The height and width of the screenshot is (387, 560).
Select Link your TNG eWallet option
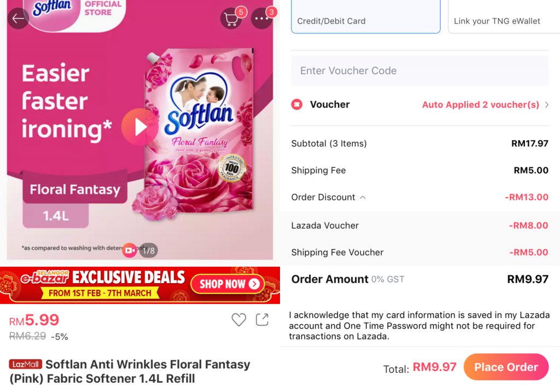[x=503, y=17]
